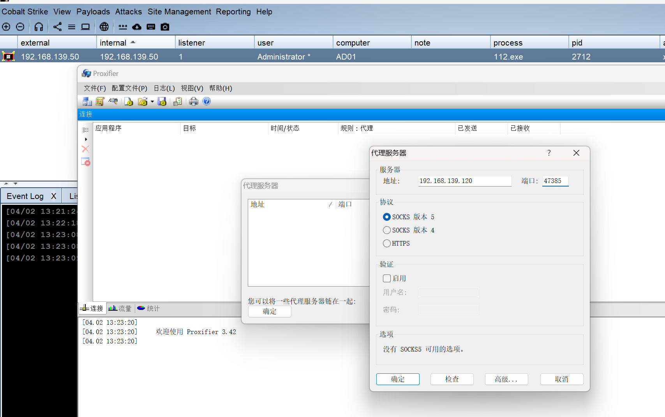Click the 检查 button
Viewport: 665px width, 417px height.
pos(452,379)
